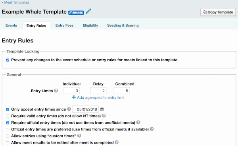
Task: Click the Individual entry limit field
Action: point(72,91)
